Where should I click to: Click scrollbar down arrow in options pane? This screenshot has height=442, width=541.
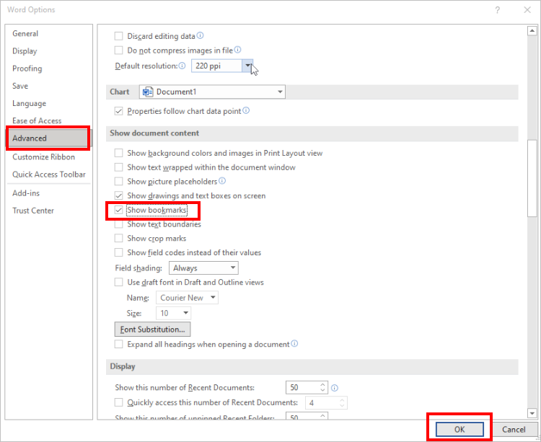pos(532,413)
